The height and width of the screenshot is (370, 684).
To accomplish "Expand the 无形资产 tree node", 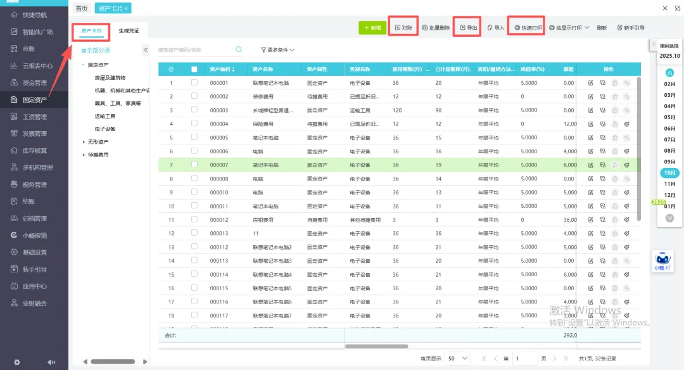I will click(x=84, y=142).
